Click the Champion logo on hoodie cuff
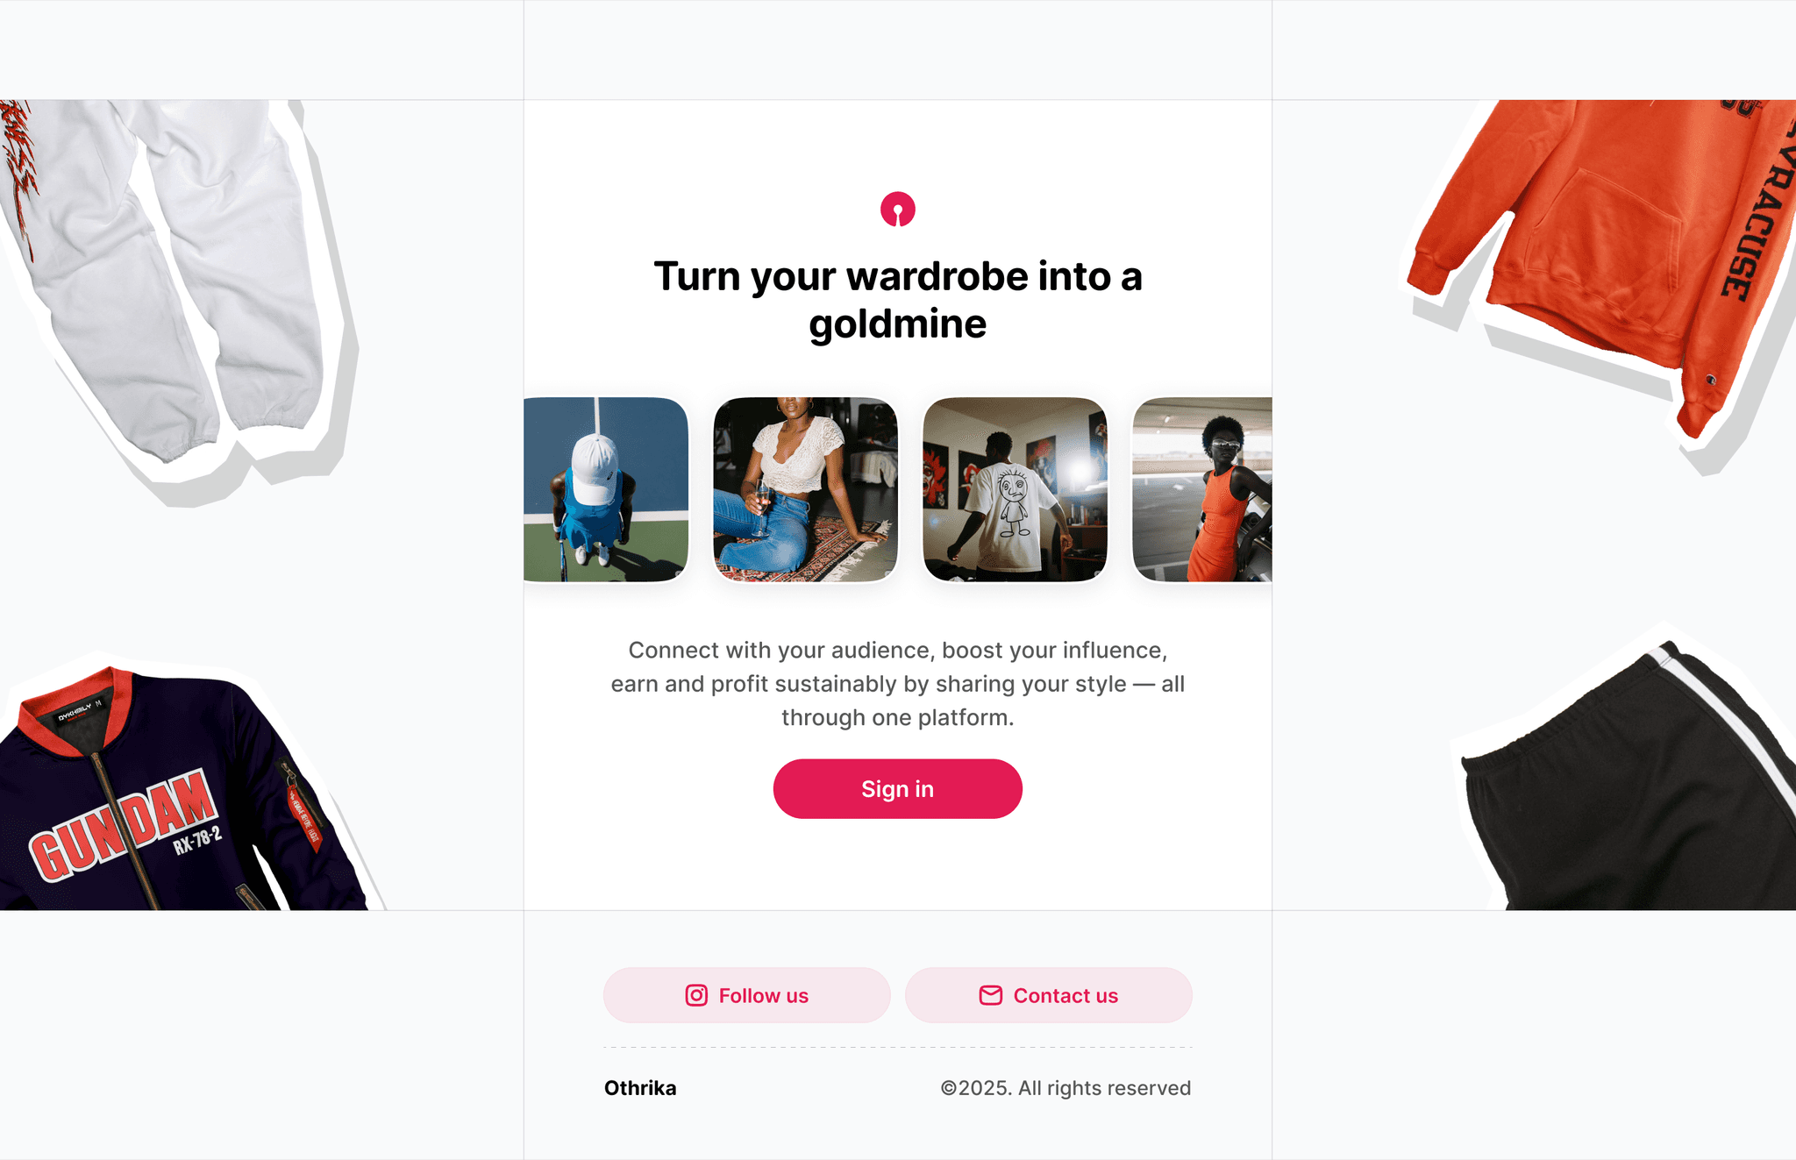This screenshot has width=1796, height=1160. click(x=1711, y=380)
